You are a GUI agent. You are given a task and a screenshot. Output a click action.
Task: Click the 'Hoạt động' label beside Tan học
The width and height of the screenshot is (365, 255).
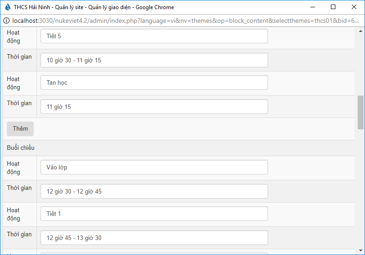[x=14, y=83]
